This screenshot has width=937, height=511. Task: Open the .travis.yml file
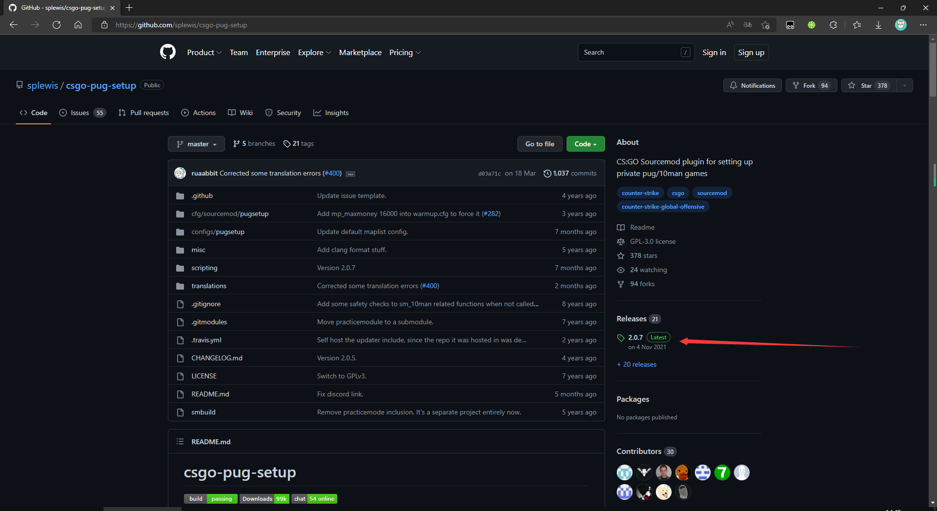[206, 340]
